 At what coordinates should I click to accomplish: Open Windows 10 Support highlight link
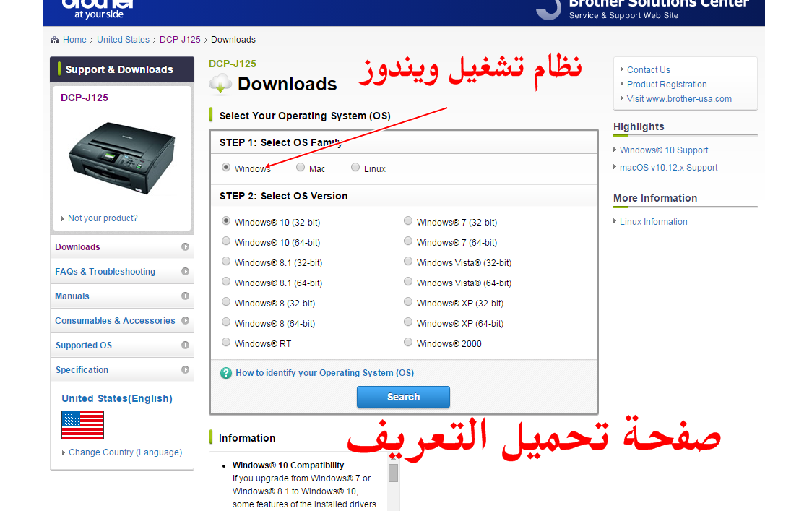[x=664, y=150]
